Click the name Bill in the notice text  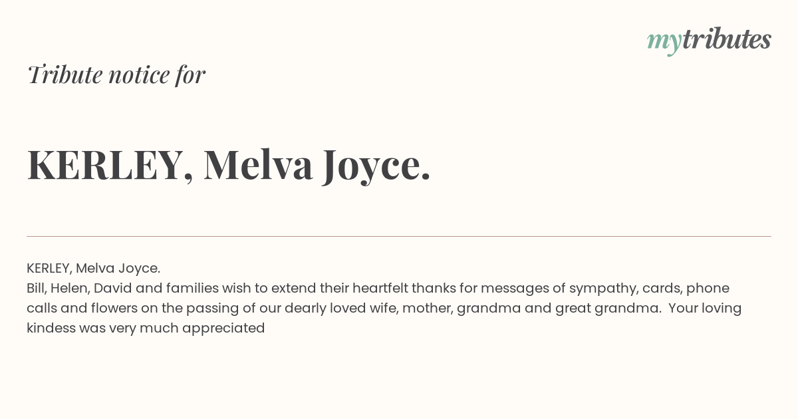(35, 289)
